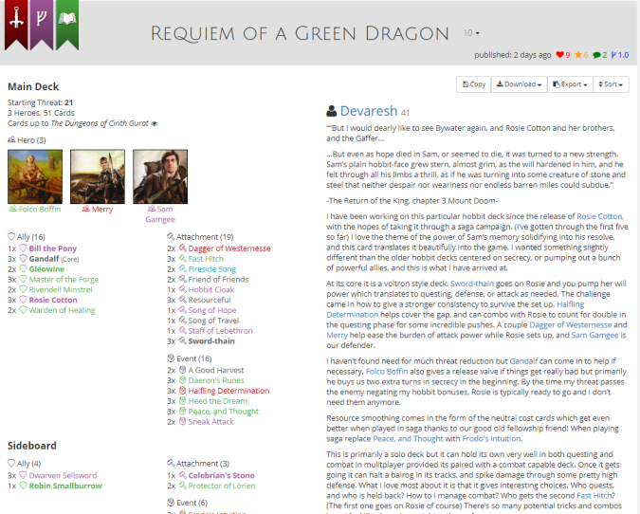Open Sword-thain in the attachment list
The width and height of the screenshot is (640, 514).
pyautogui.click(x=211, y=340)
